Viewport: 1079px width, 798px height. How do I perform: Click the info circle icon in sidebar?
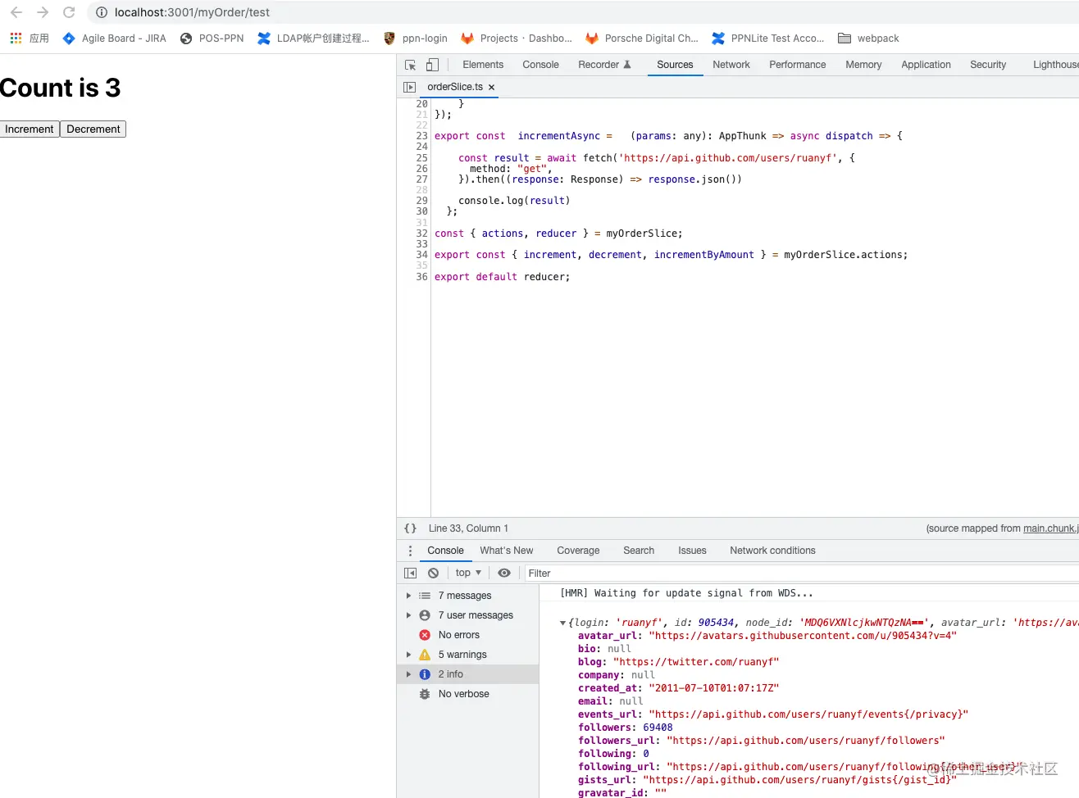pos(425,674)
